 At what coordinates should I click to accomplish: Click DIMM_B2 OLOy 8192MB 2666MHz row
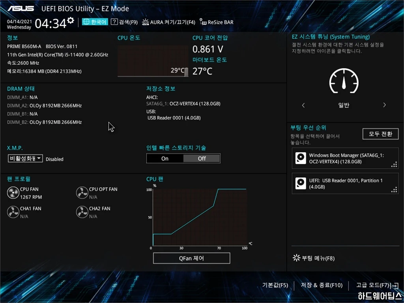coord(44,122)
